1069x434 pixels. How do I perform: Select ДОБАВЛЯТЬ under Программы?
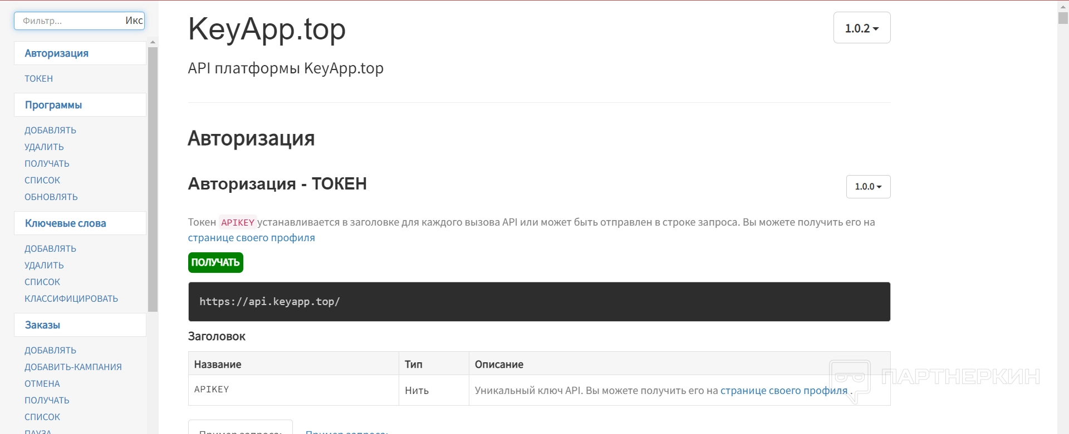pos(50,130)
